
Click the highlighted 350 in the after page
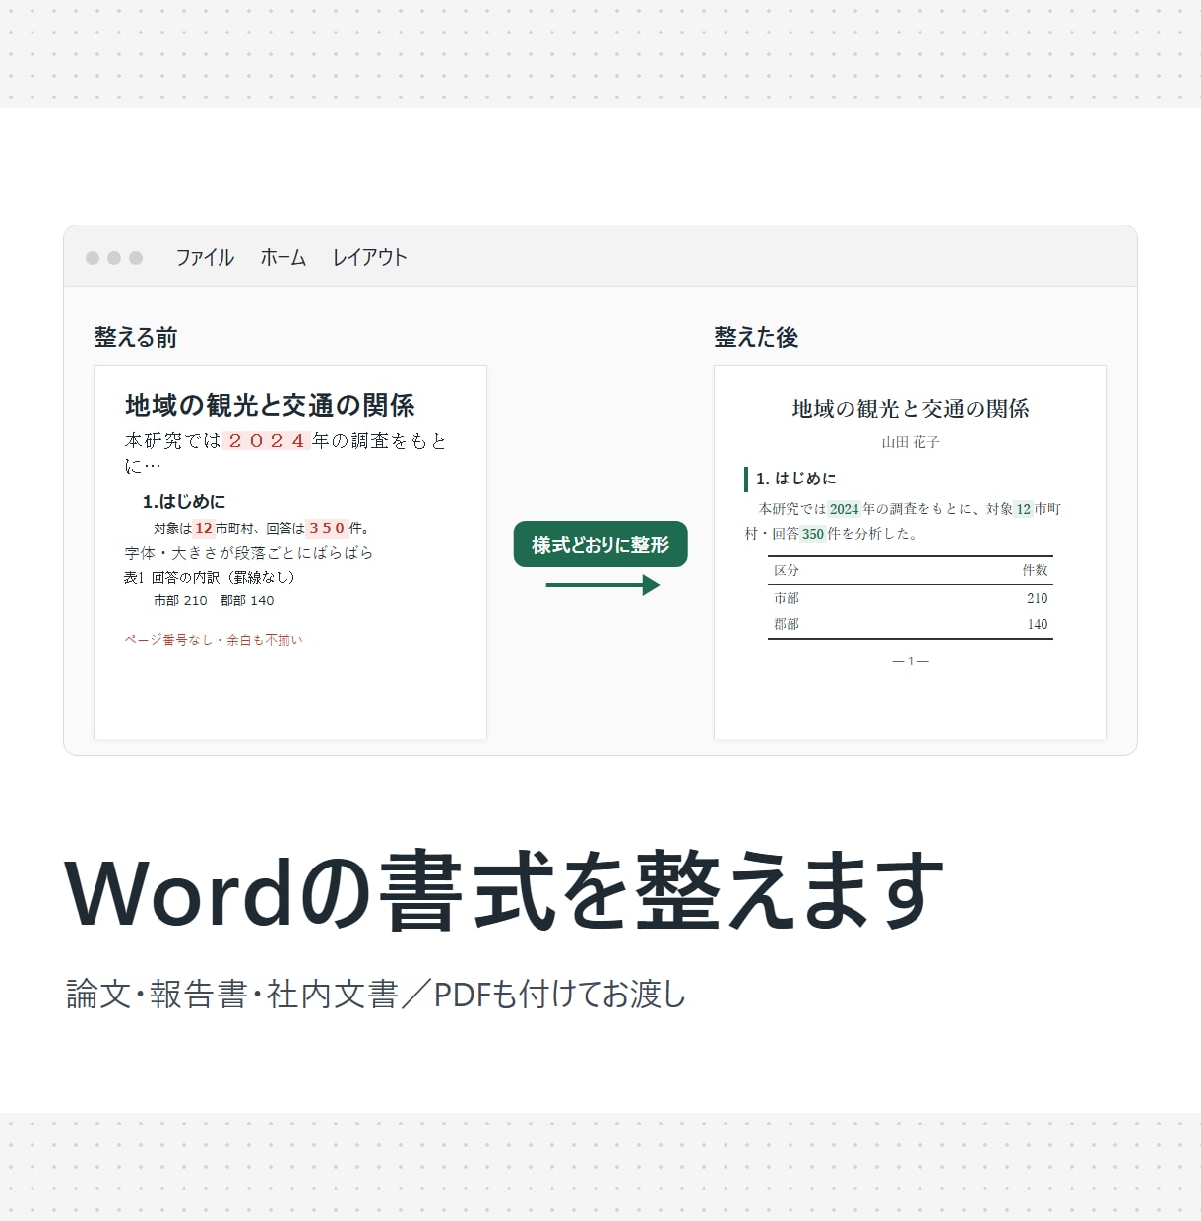(x=812, y=534)
